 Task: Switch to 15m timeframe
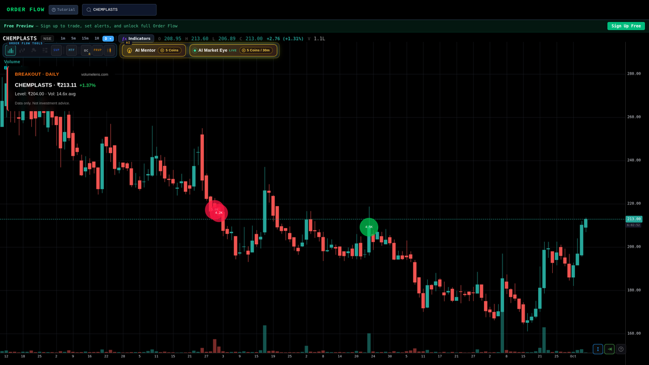tap(85, 38)
